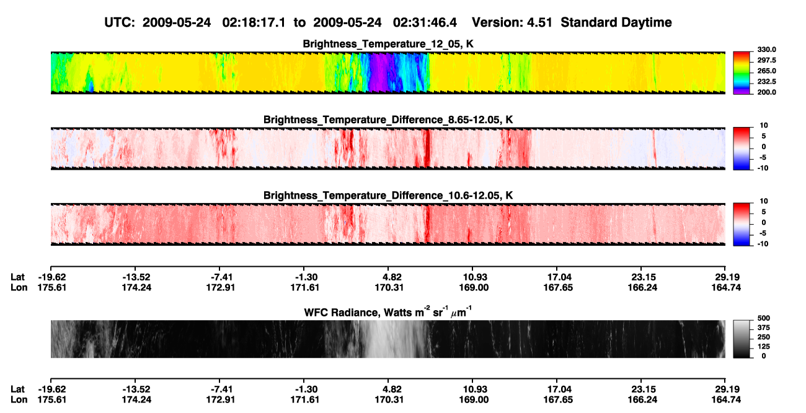This screenshot has width=806, height=413.
Task: Click upper axis latitude value 17.04
Action: point(557,277)
